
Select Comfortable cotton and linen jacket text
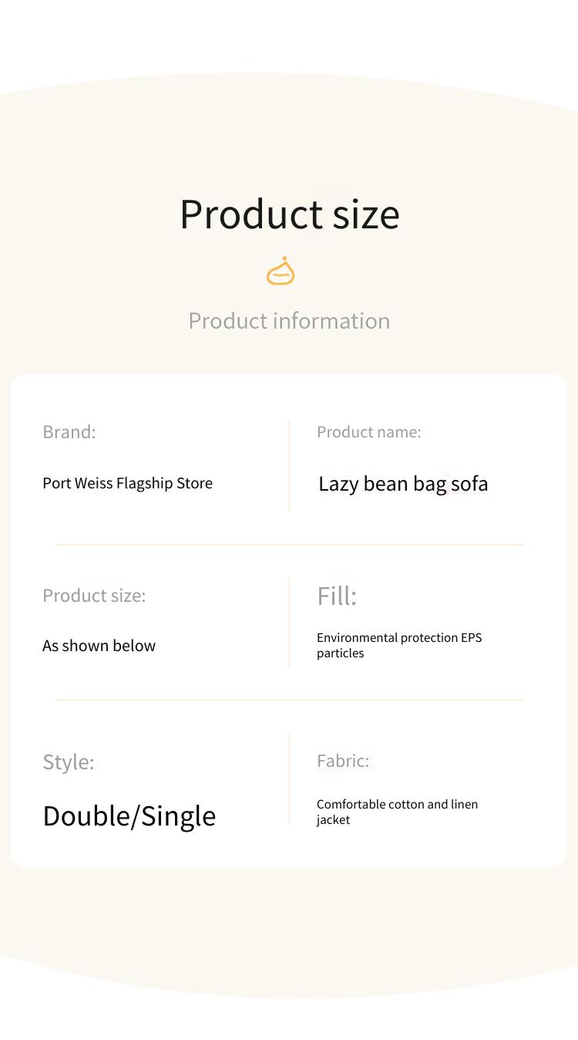398,812
